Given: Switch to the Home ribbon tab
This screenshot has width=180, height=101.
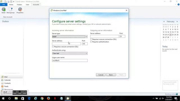Looking at the screenshot, I should (11, 4).
